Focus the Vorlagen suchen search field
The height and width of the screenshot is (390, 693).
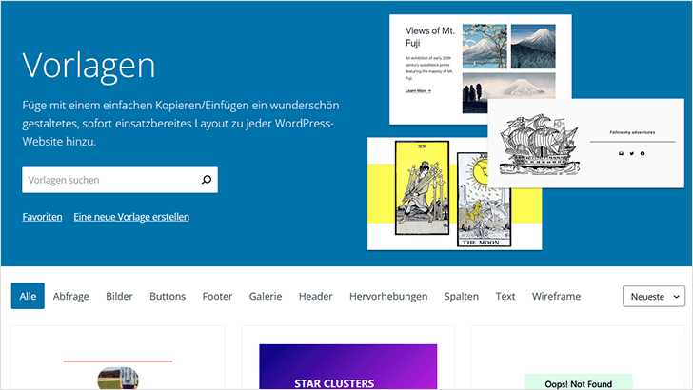click(x=120, y=180)
